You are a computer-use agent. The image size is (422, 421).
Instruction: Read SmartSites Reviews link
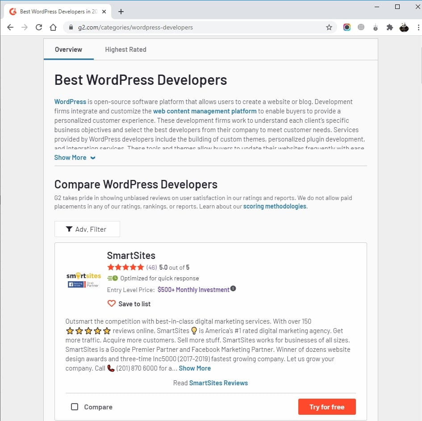coord(218,383)
